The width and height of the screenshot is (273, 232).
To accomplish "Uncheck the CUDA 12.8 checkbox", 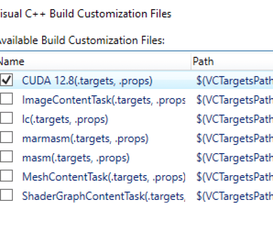I will click(x=7, y=80).
